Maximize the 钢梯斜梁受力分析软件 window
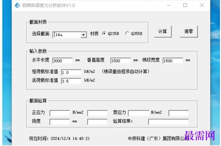 (185, 5)
